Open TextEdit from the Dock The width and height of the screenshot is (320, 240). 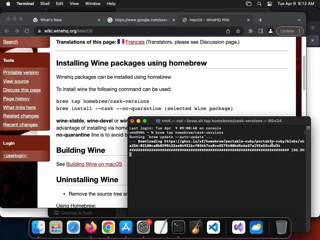coord(161,227)
